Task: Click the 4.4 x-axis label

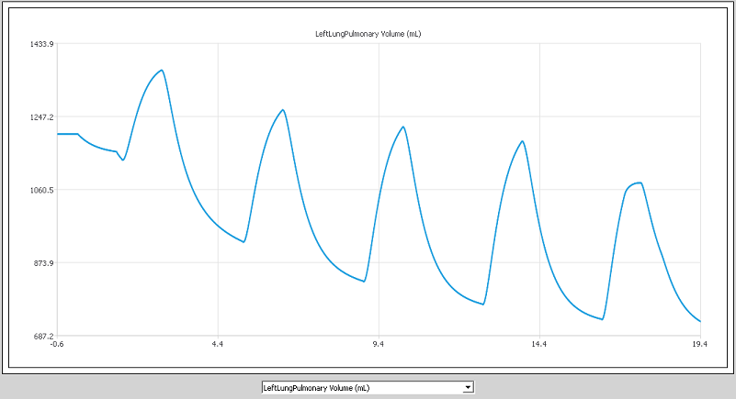Action: (x=218, y=345)
